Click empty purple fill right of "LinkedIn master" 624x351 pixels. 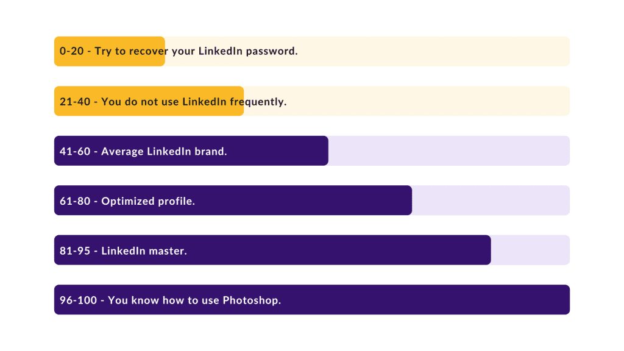pyautogui.click(x=339, y=250)
